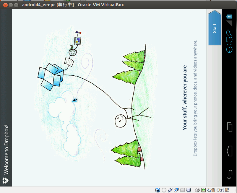Click 'Welcome to Dropbox!' title text
The height and width of the screenshot is (193, 237).
click(6, 150)
